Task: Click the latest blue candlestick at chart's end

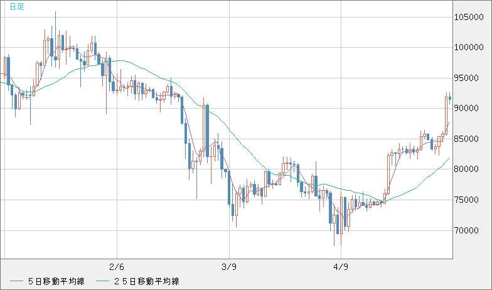Action: (x=450, y=98)
